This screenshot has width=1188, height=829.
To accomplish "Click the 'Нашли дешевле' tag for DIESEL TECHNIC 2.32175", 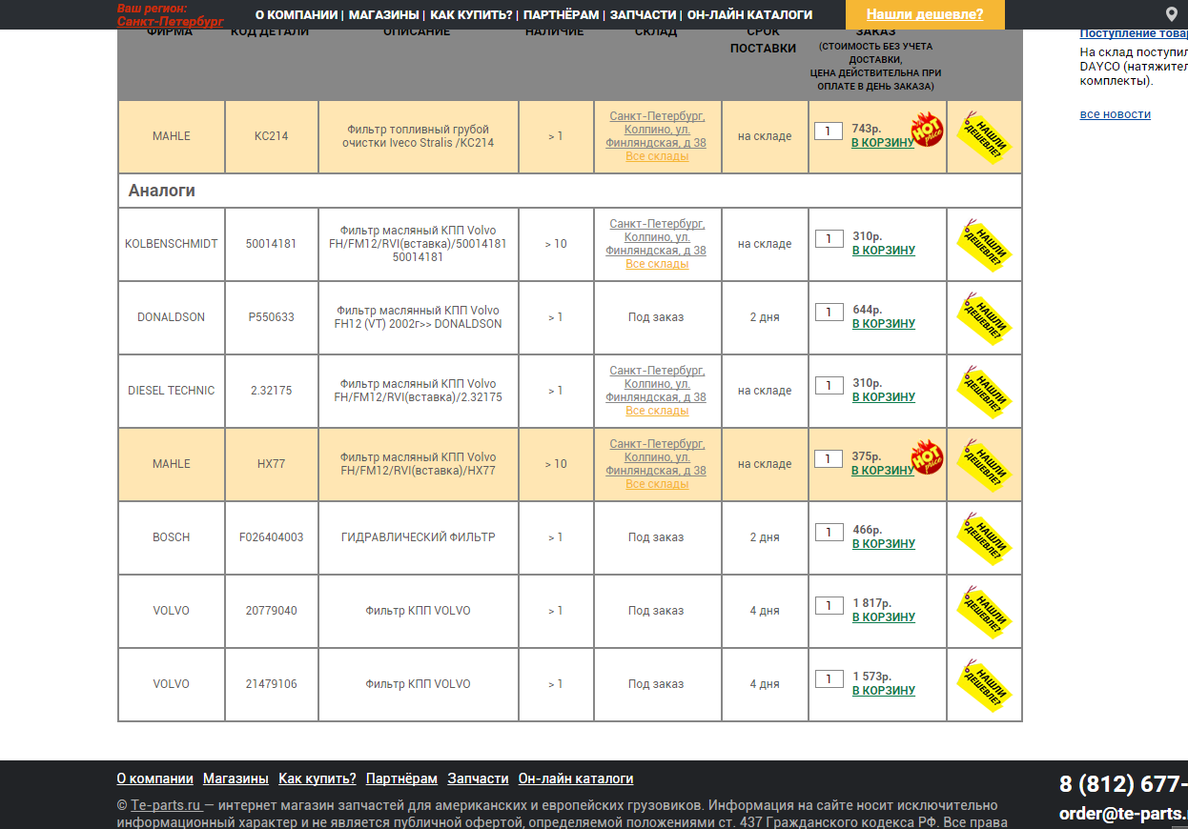I will pyautogui.click(x=985, y=392).
